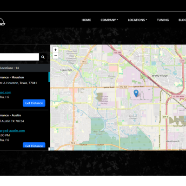
Task: Open the Houston location website link
Action: (6, 93)
